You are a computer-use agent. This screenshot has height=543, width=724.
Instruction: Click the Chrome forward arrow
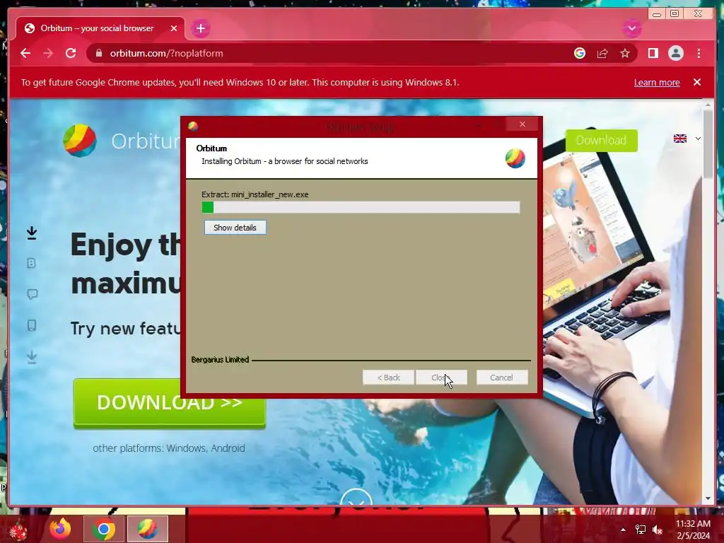48,53
